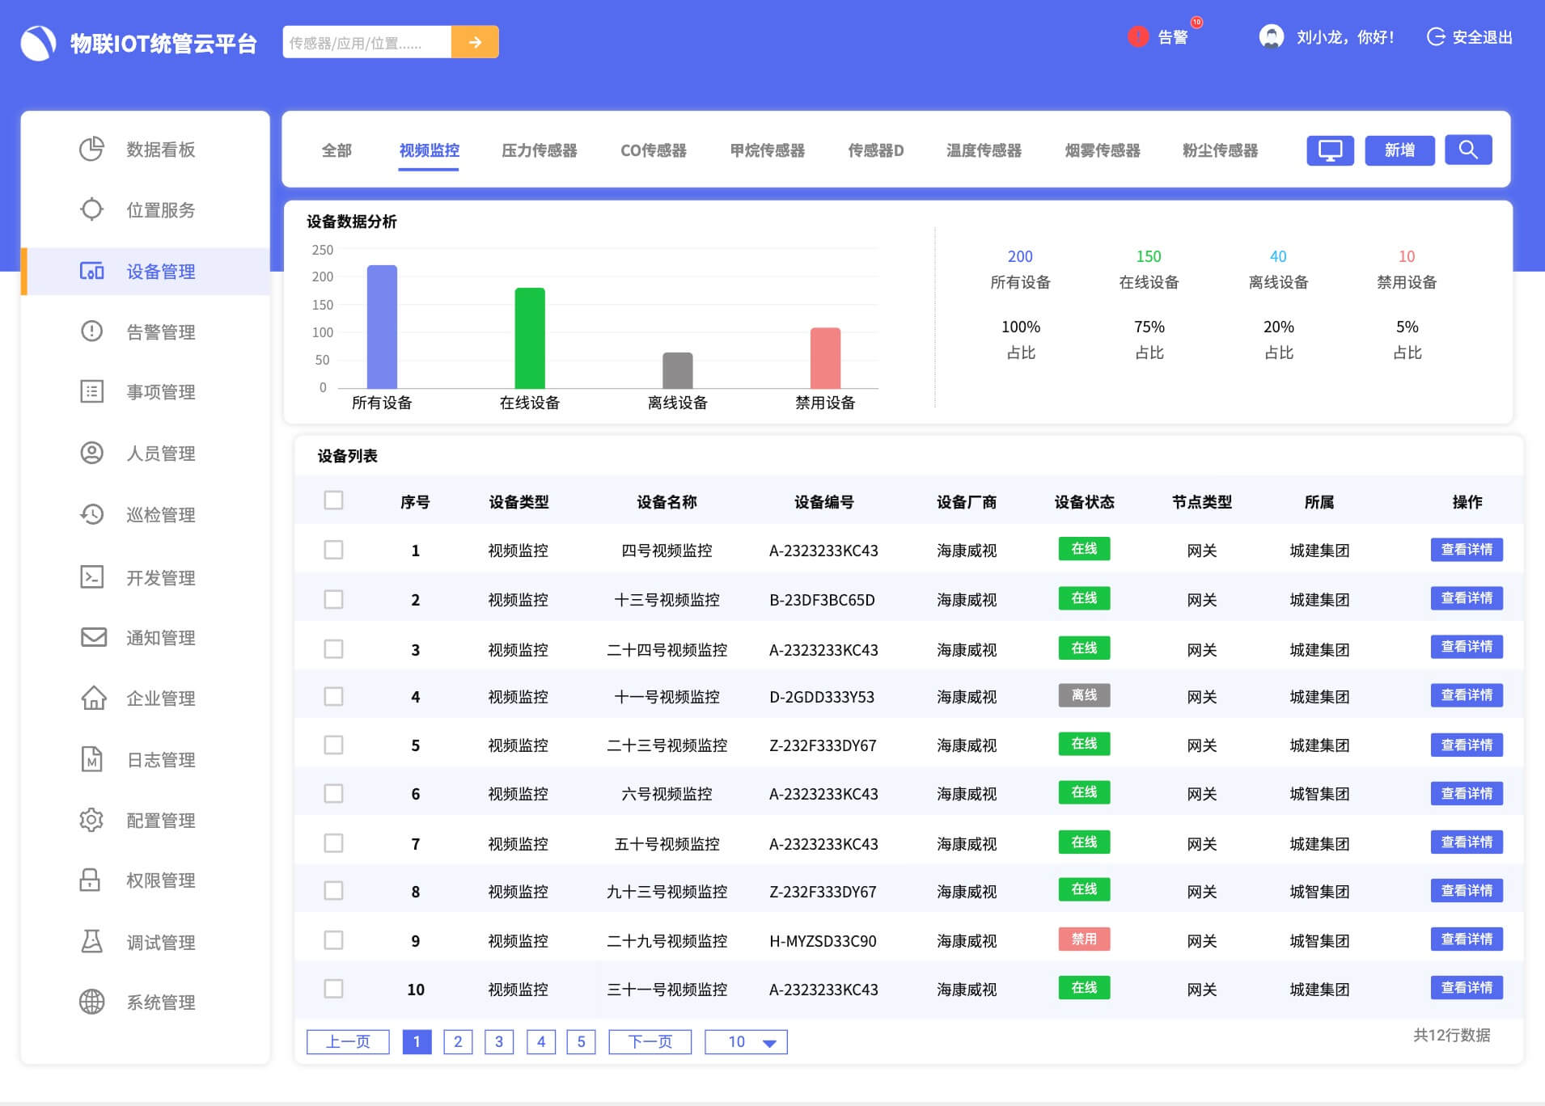Select the 人员管理 personnel icon
Image resolution: width=1545 pixels, height=1106 pixels.
[x=91, y=453]
